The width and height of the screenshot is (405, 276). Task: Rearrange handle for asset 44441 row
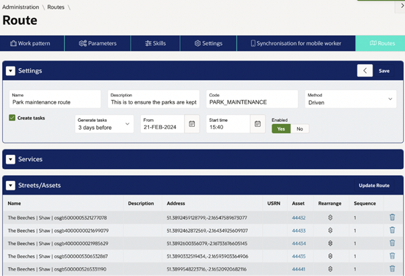(330, 269)
